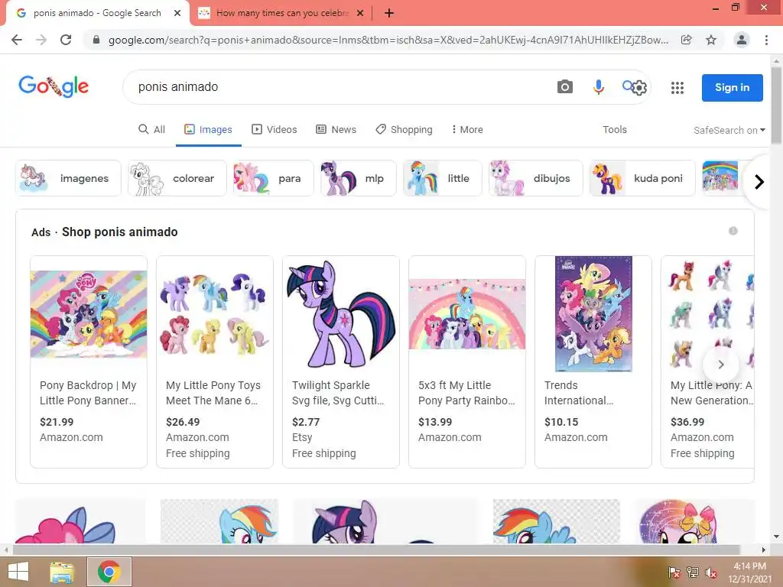Filter by the kuda poni chip
The image size is (783, 587).
[642, 178]
